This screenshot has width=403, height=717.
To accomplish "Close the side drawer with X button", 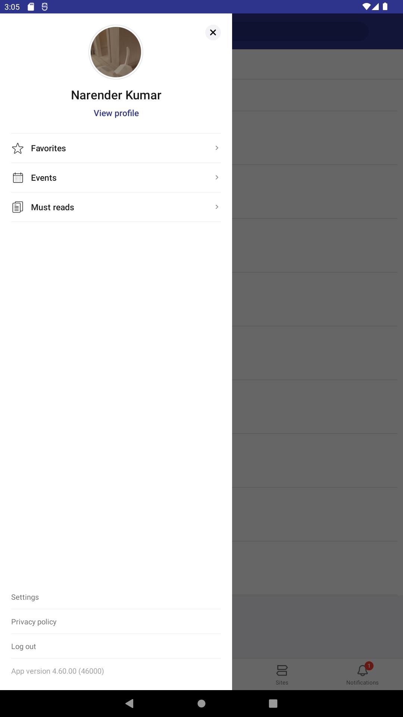I will [213, 32].
